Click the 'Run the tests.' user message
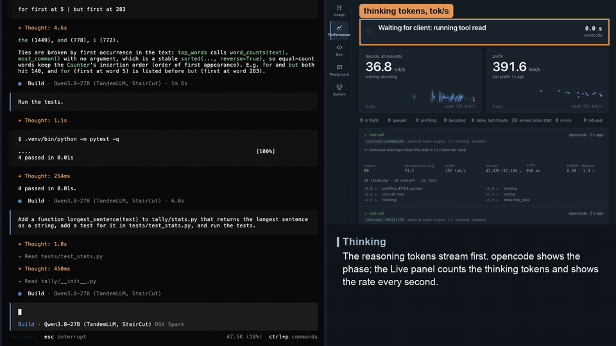 tap(164, 102)
